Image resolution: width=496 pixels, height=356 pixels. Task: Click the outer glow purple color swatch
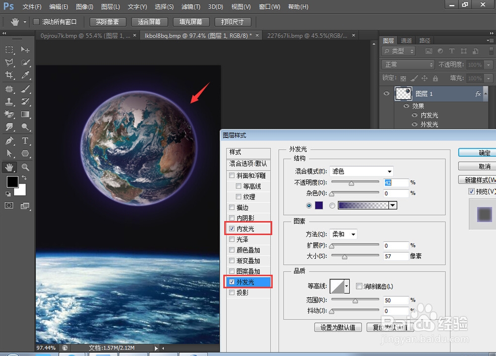pyautogui.click(x=319, y=205)
